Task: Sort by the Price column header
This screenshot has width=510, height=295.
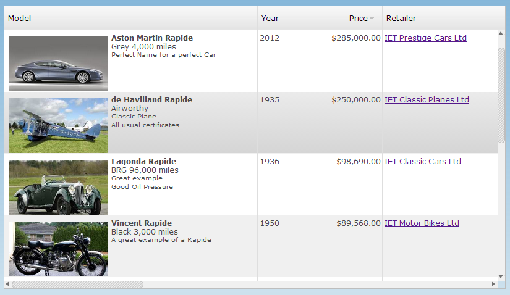Action: (357, 19)
